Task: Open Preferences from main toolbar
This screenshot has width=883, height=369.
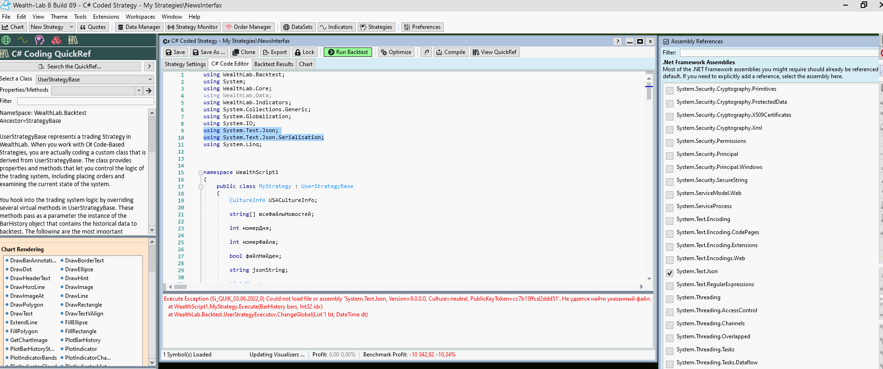Action: click(x=422, y=27)
